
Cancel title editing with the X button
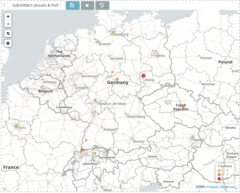(87, 5)
